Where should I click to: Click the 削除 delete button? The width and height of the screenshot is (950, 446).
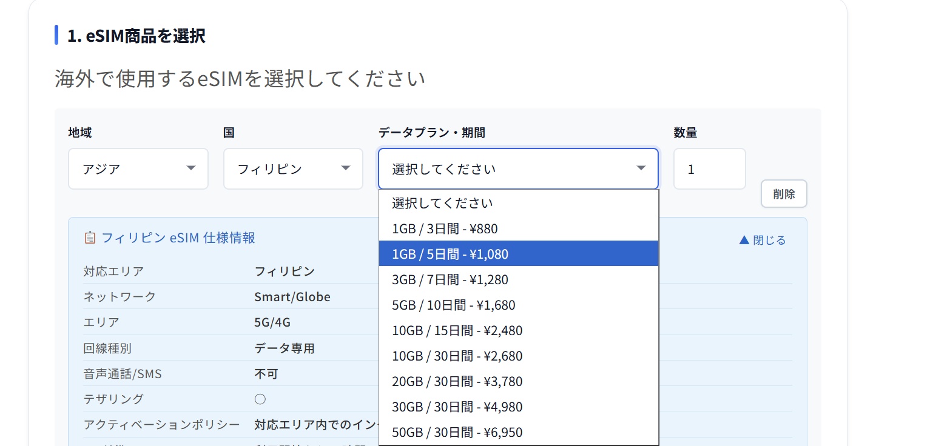[x=784, y=193]
